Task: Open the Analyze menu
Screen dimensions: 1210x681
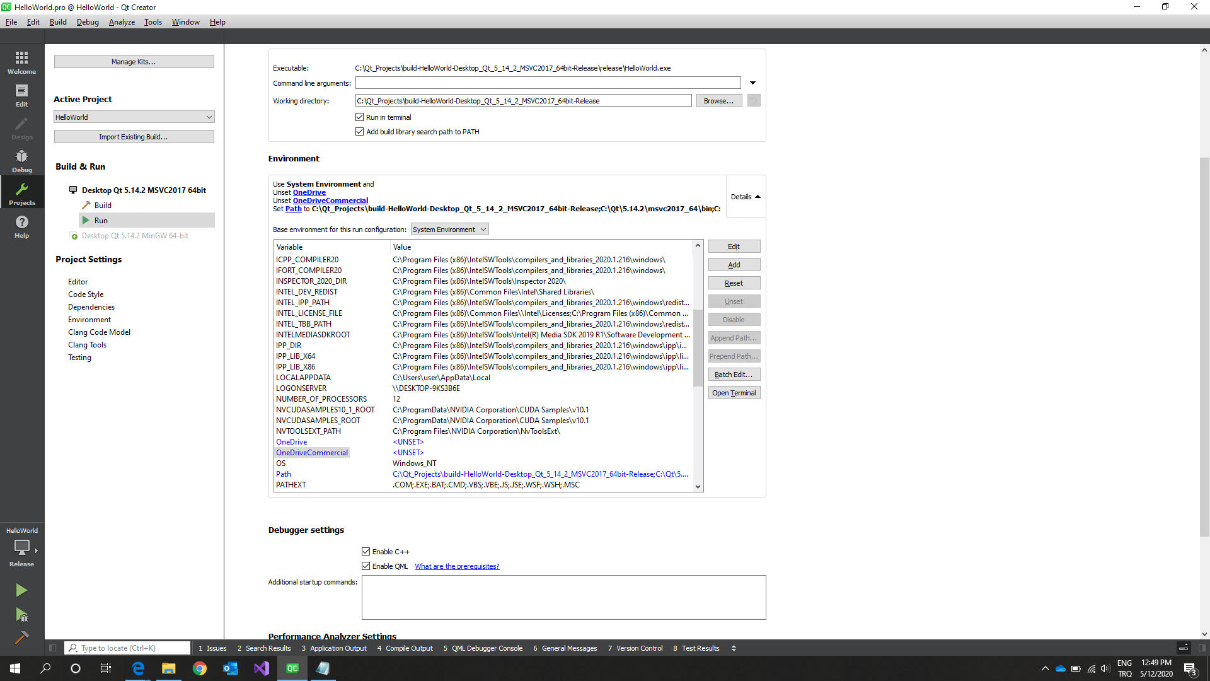Action: (x=122, y=22)
